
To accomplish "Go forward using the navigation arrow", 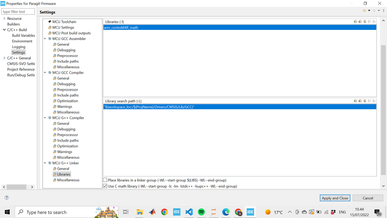I will (x=374, y=10).
